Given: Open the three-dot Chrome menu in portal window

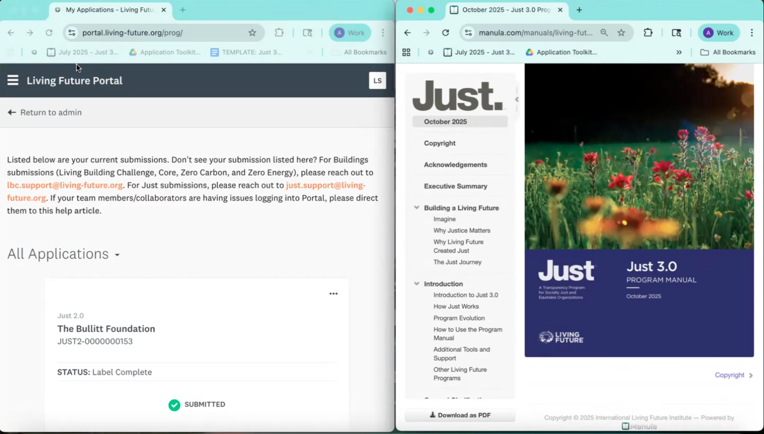Looking at the screenshot, I should pos(383,33).
